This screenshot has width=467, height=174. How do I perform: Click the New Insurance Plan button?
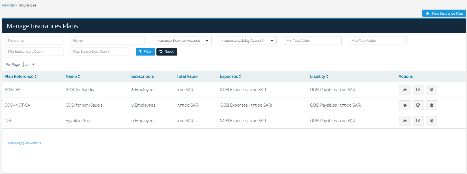coord(444,13)
